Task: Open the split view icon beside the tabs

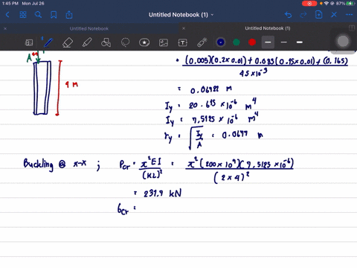Action: pos(352,28)
